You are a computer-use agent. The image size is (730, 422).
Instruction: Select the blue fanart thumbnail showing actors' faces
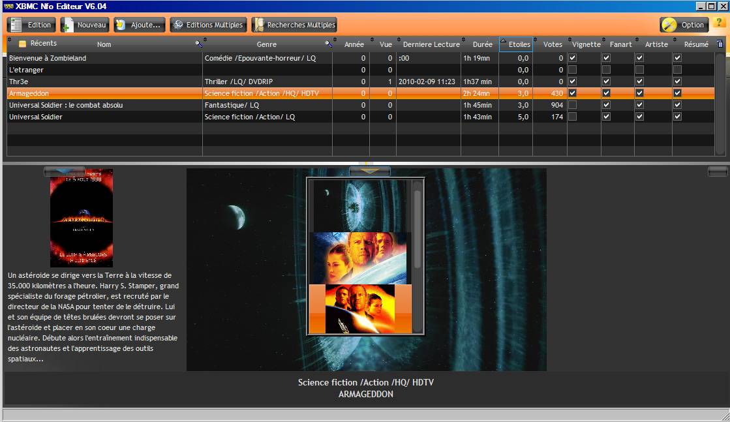pyautogui.click(x=360, y=258)
